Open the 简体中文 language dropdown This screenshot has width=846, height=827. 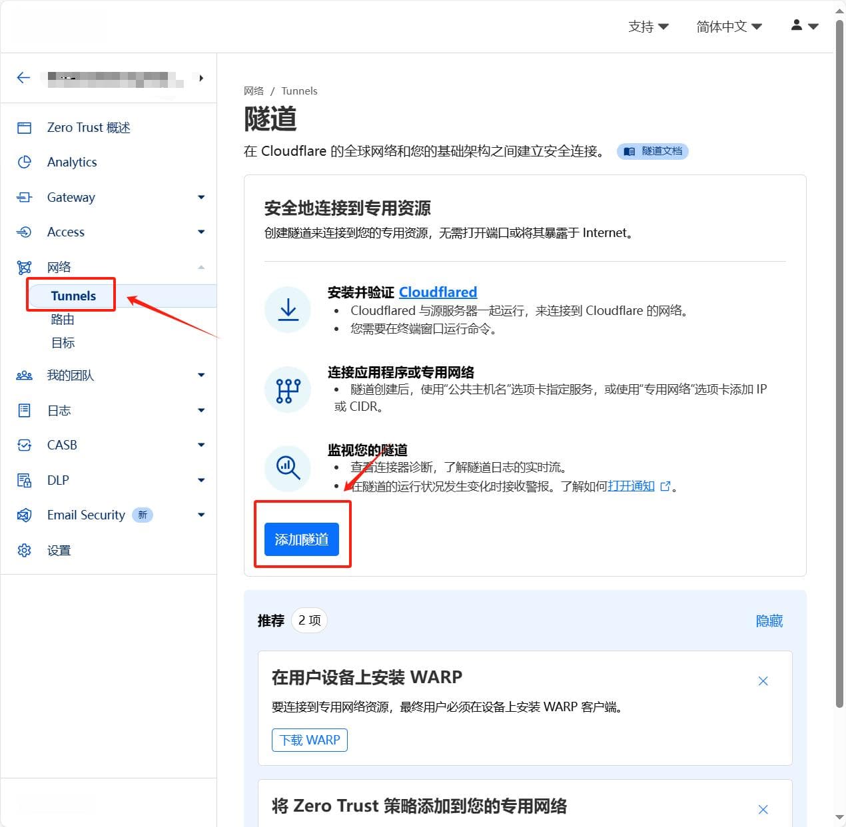tap(729, 27)
